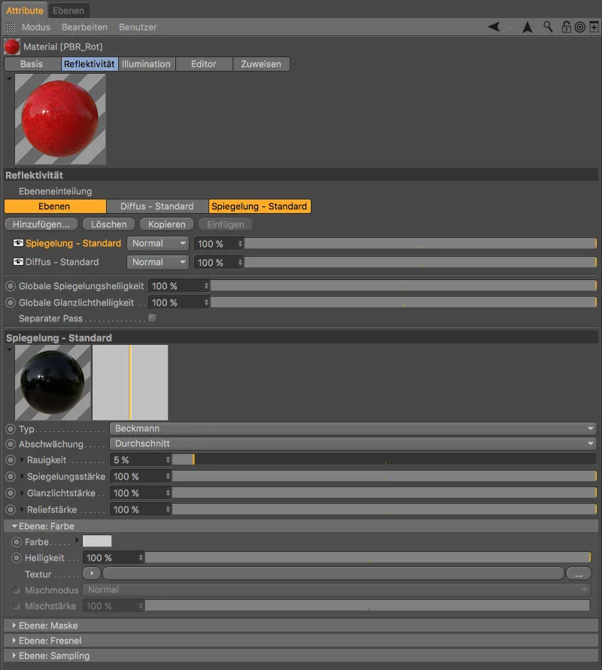Expand the Ebene: Fresnel section
Viewport: 602px width, 670px height.
click(15, 640)
